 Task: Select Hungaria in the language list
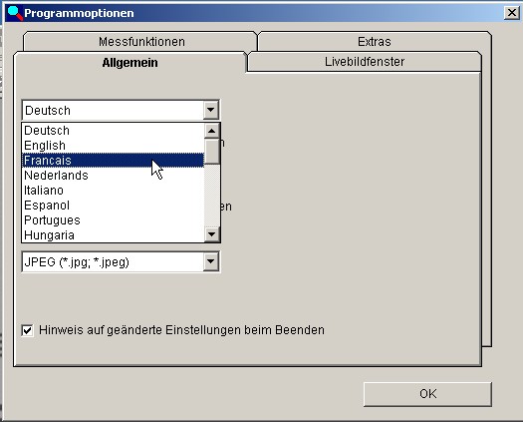click(113, 235)
